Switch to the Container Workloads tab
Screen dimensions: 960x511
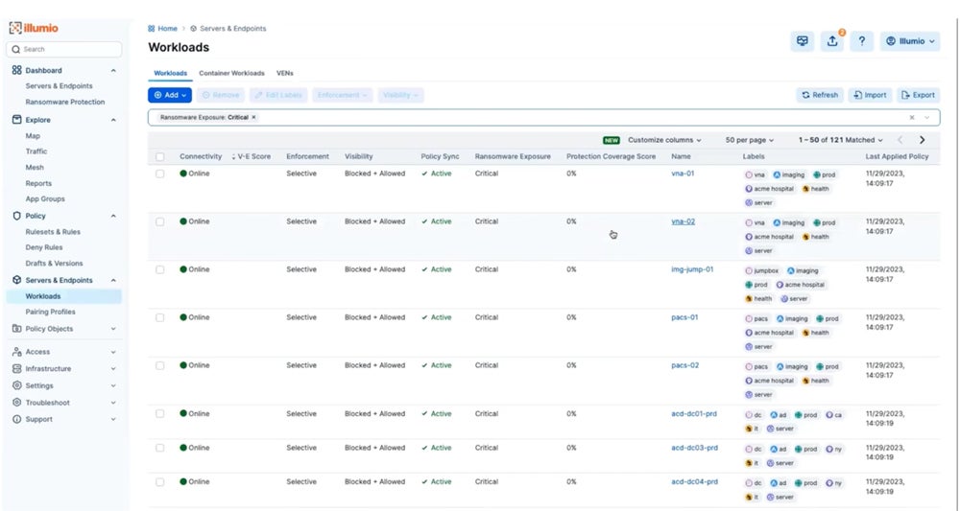pyautogui.click(x=231, y=73)
